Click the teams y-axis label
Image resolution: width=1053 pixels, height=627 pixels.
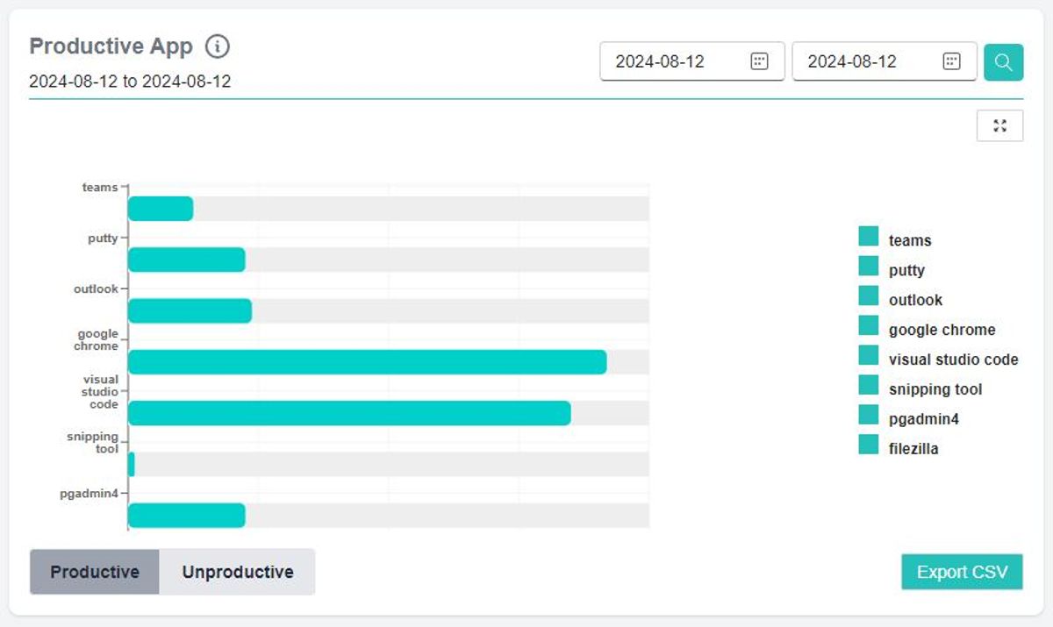click(100, 188)
